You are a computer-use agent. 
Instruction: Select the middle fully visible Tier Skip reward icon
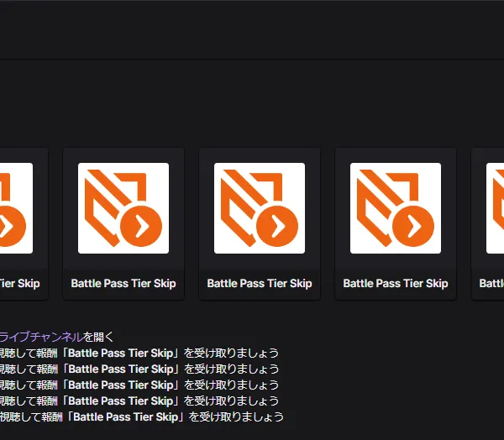point(260,208)
